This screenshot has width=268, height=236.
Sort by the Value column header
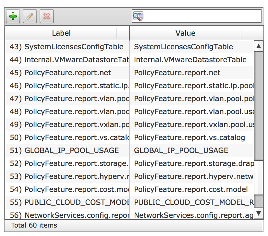(185, 33)
